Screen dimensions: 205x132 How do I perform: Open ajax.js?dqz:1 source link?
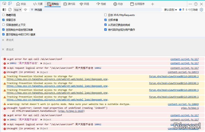(x=190, y=108)
